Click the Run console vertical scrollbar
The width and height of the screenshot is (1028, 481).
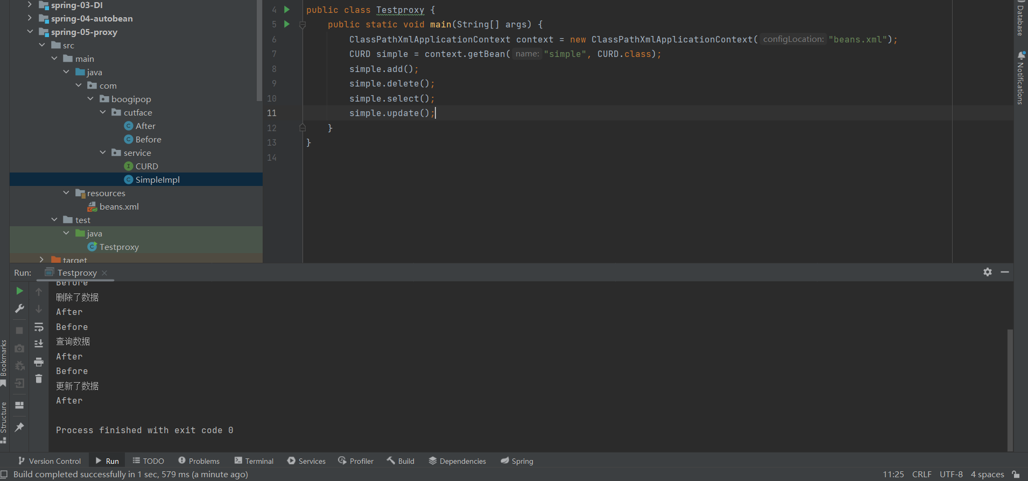[x=1010, y=389]
